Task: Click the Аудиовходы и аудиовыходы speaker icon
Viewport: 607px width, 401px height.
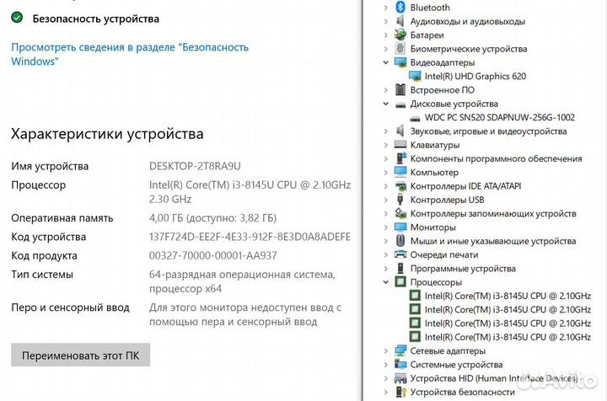Action: tap(400, 21)
